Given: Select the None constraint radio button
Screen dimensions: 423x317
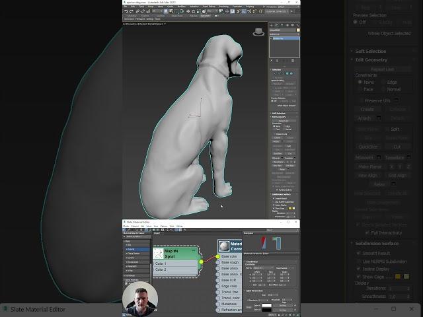Looking at the screenshot, I should coord(274,126).
